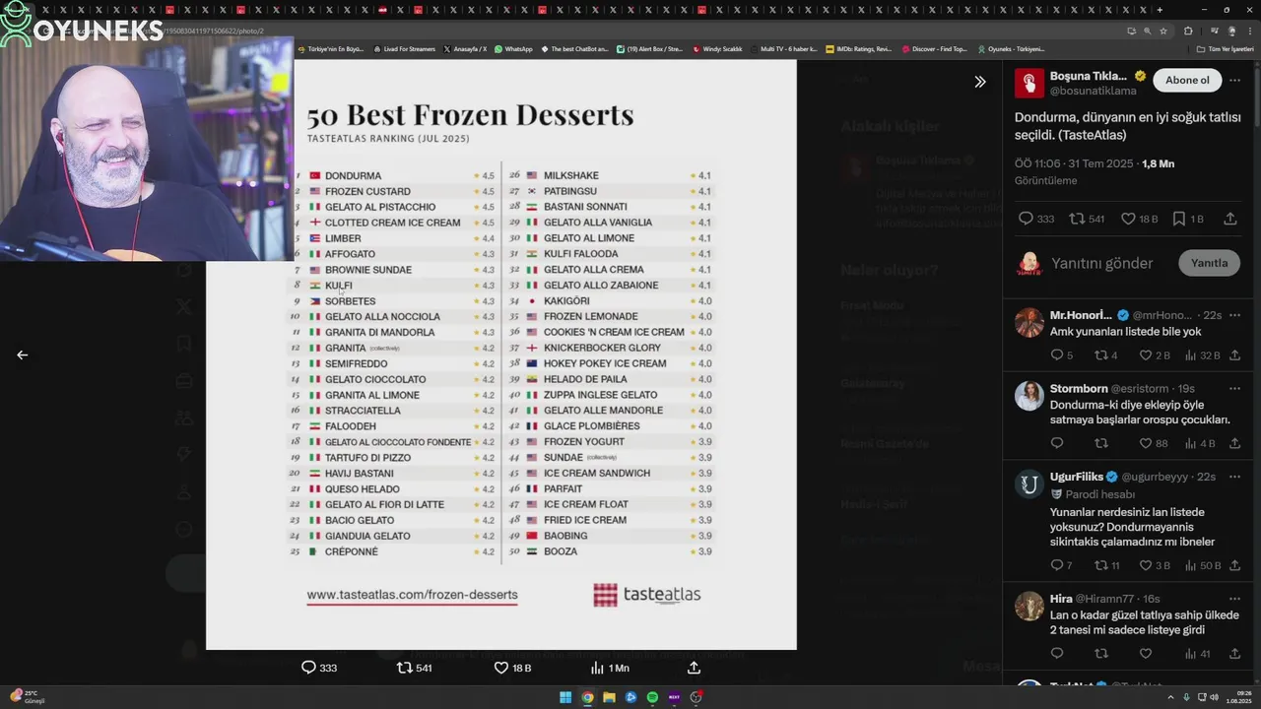
Task: Open the WhatsApp bookmark
Action: pyautogui.click(x=513, y=48)
